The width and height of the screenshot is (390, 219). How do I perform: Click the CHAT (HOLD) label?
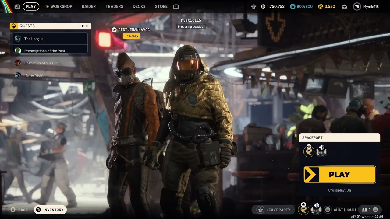pyautogui.click(x=345, y=210)
